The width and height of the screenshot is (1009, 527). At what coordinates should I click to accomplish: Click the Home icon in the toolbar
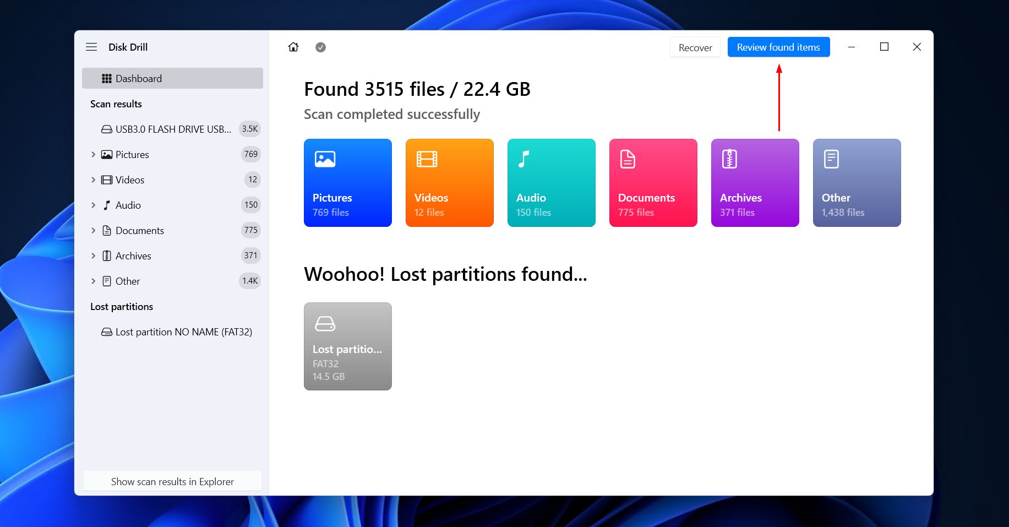tap(293, 47)
